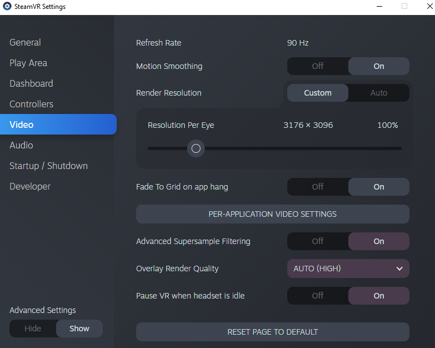The image size is (435, 348).
Task: Open the Developer section
Action: click(30, 186)
